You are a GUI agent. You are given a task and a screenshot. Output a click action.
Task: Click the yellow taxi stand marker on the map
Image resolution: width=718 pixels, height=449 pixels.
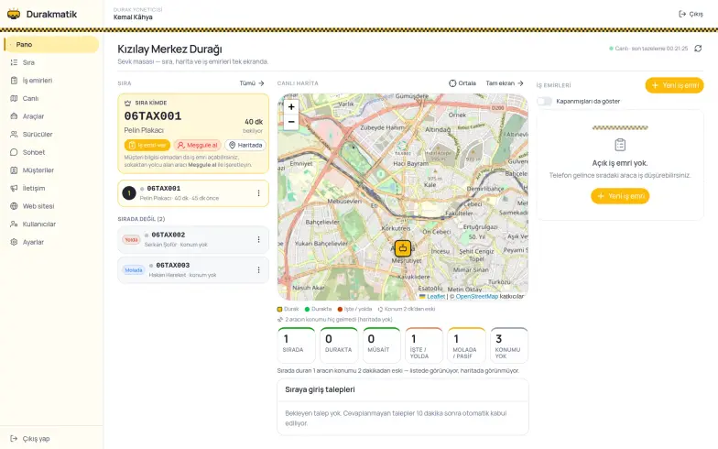[403, 248]
